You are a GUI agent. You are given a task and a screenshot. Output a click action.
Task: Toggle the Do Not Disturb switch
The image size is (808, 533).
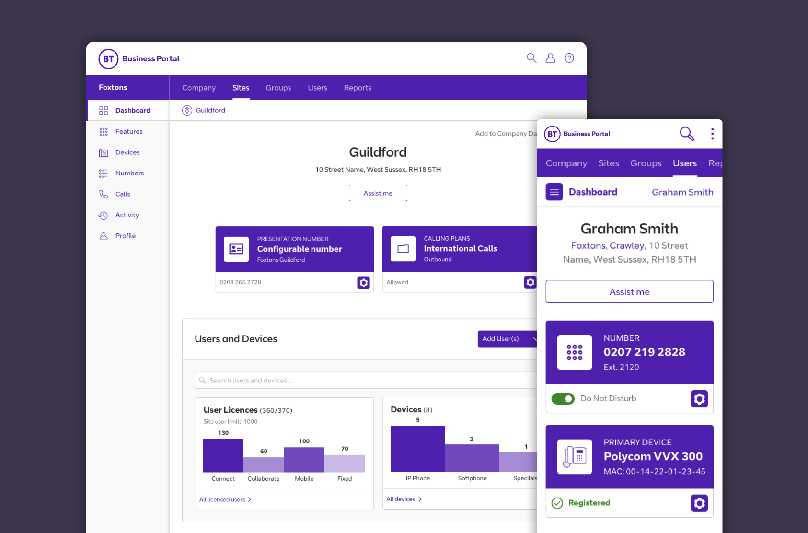pos(563,399)
